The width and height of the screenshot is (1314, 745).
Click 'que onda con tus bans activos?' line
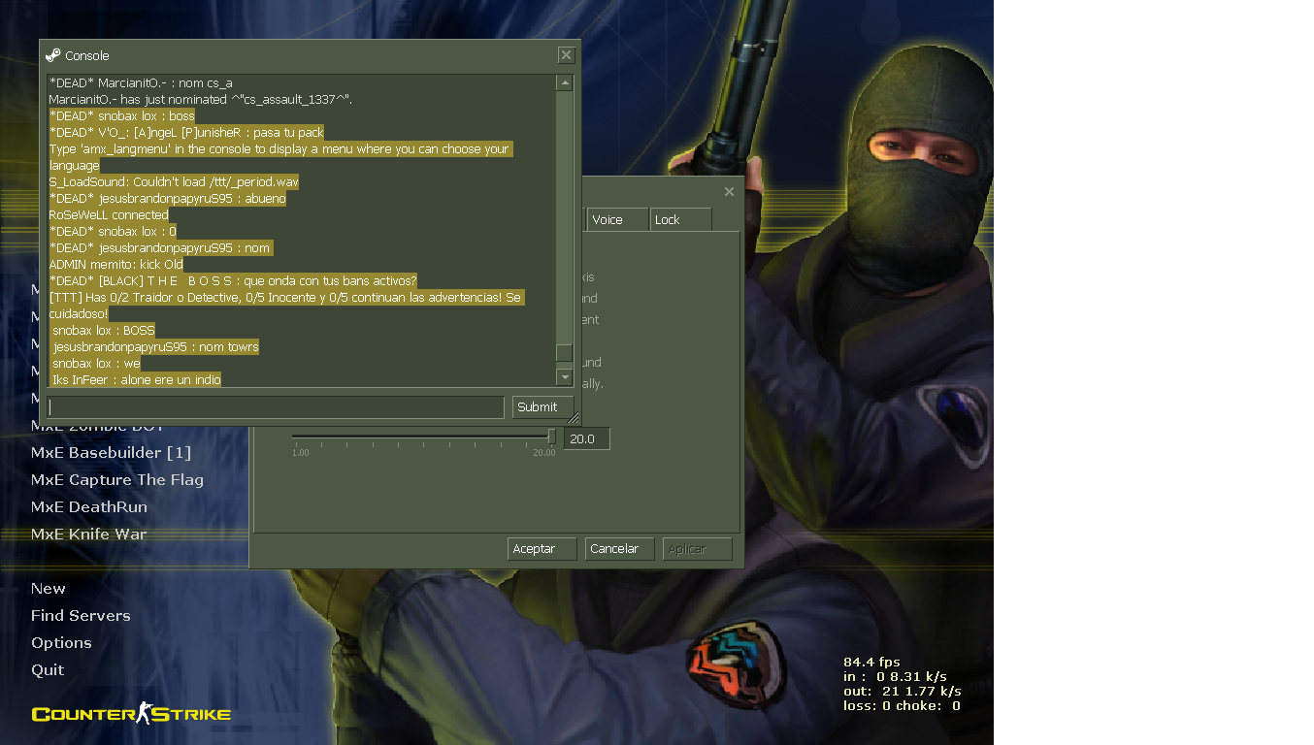(233, 281)
